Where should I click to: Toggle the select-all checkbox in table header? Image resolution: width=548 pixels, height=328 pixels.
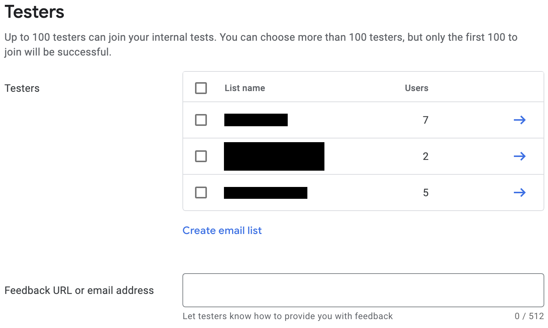201,88
